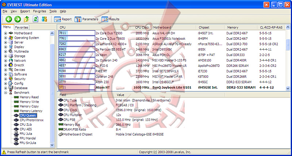
Task: Expand the Server tree node
Action: click(5, 42)
